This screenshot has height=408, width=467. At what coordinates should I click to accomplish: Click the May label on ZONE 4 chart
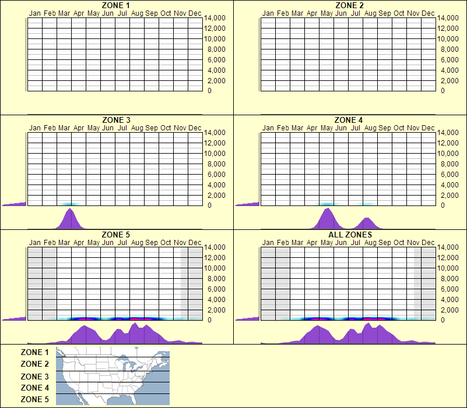[326, 128]
